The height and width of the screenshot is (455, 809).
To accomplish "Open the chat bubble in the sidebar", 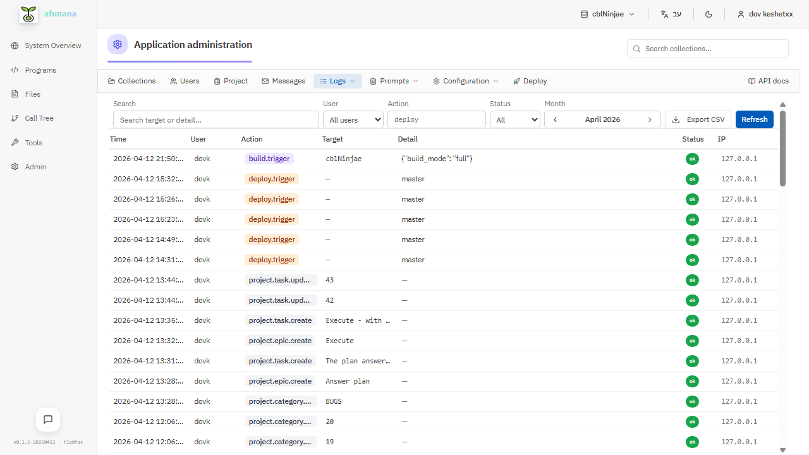I will [47, 420].
